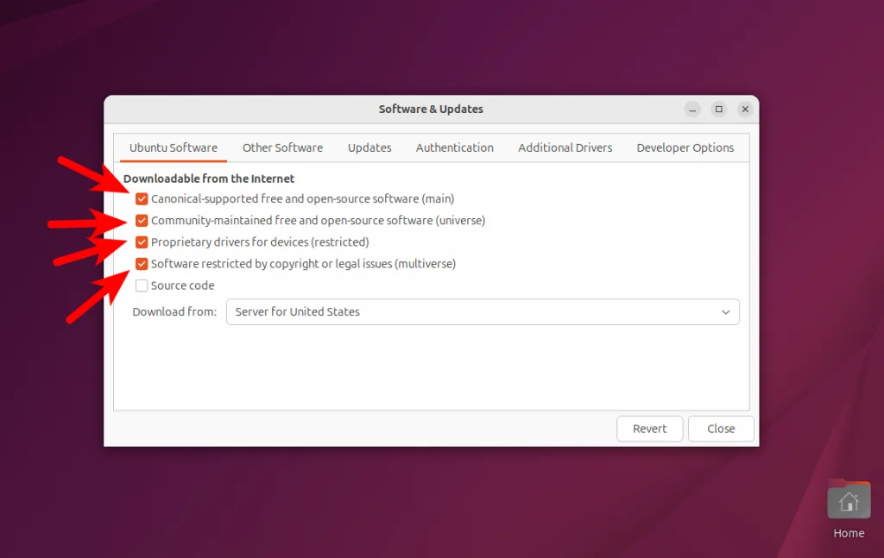
Task: Disable Community-maintained software (universe)
Action: tap(142, 220)
